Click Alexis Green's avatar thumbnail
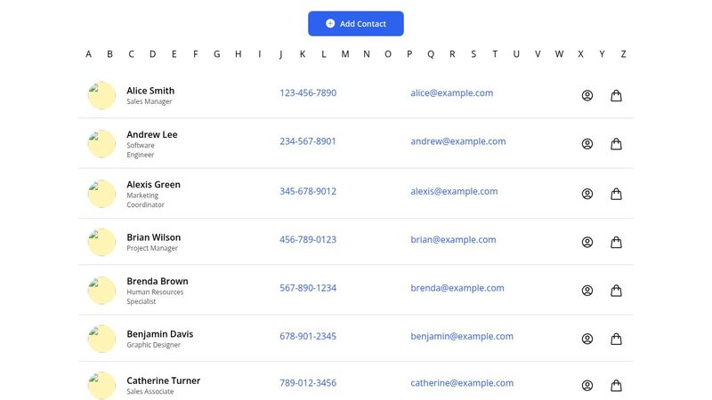This screenshot has width=712, height=400. (x=101, y=194)
